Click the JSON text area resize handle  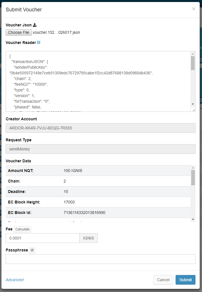coord(193,110)
